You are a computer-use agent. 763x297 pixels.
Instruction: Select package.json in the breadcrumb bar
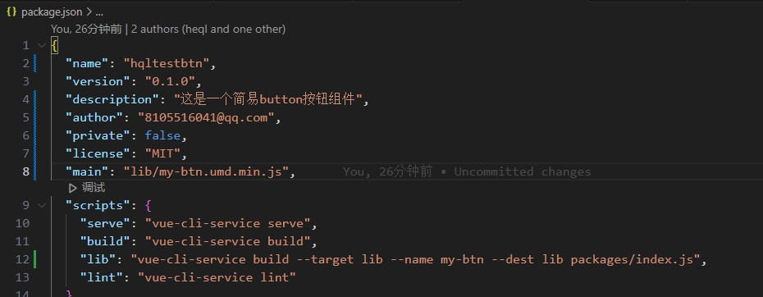(52, 11)
